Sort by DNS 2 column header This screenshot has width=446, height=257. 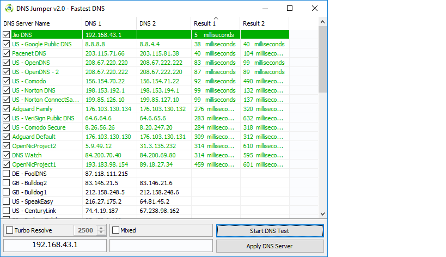click(x=163, y=23)
